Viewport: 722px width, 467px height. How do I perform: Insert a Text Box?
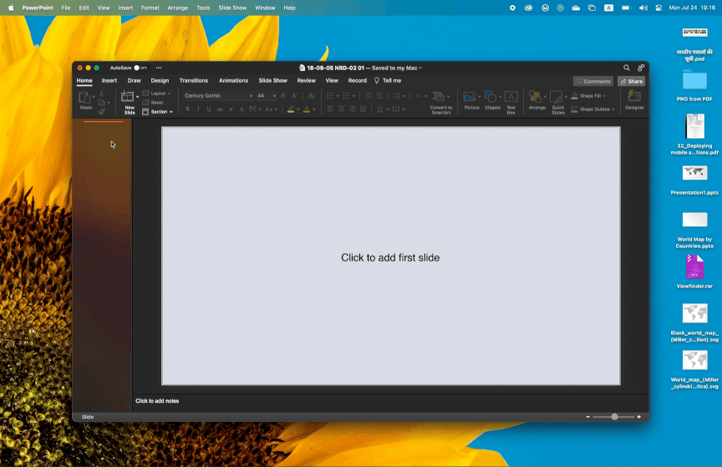point(511,98)
